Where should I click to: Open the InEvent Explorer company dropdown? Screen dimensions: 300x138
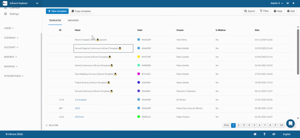tap(21, 3)
